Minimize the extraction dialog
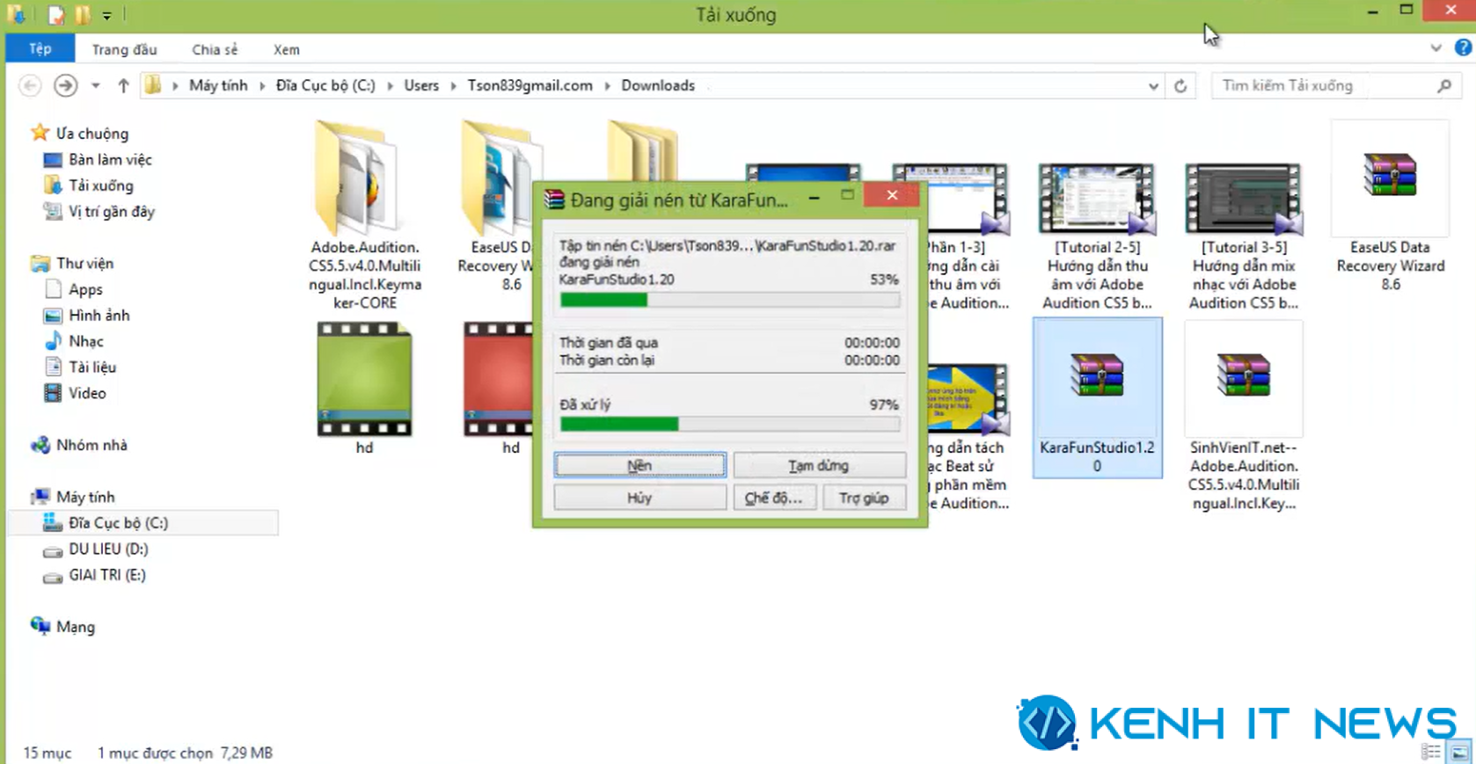 (x=815, y=198)
